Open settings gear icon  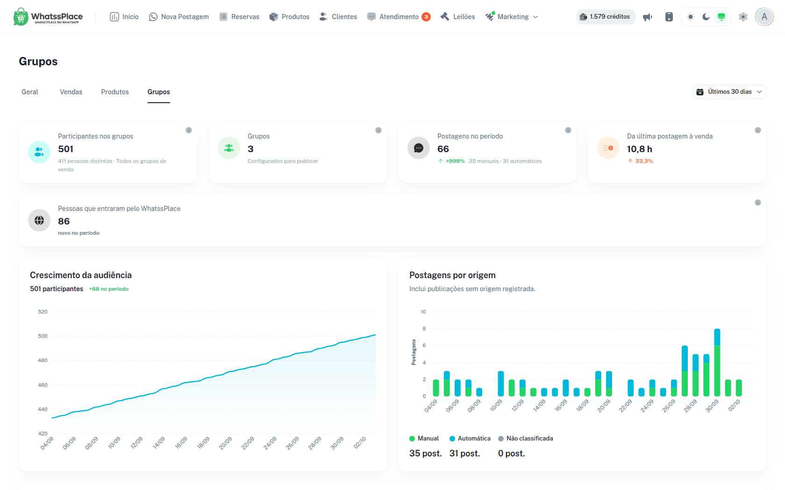click(743, 17)
